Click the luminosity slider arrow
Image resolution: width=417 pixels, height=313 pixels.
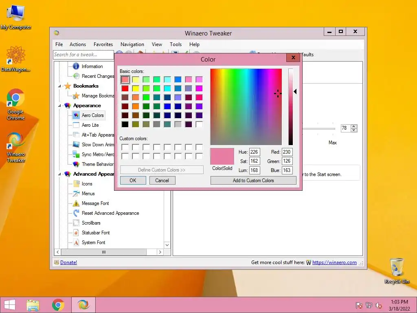[295, 92]
